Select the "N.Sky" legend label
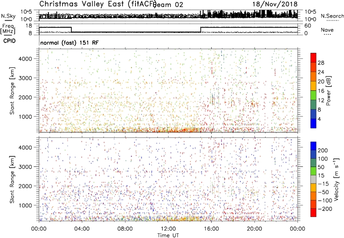 [8, 16]
